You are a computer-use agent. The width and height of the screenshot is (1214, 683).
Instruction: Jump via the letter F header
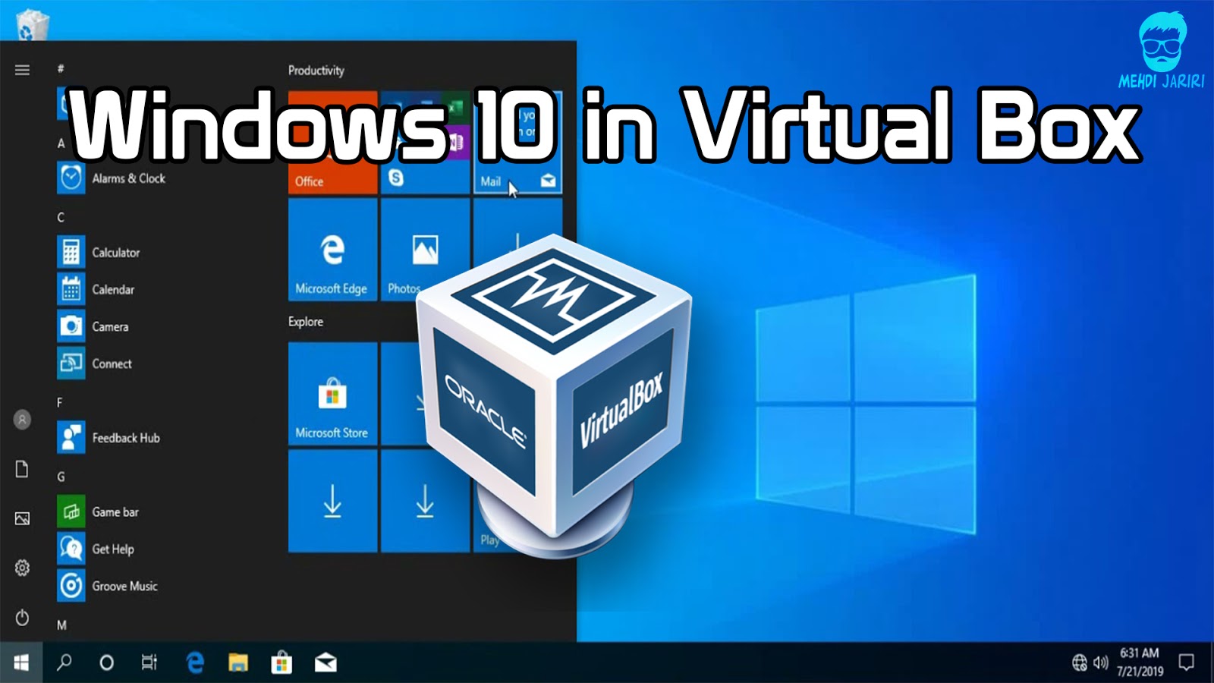(x=60, y=402)
